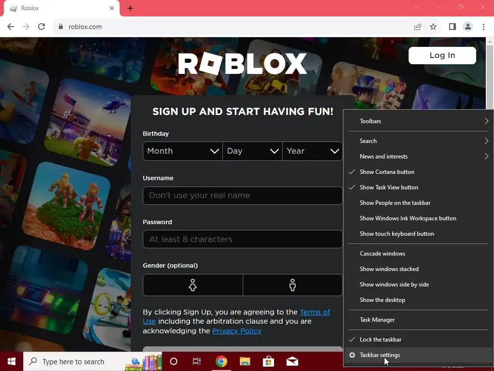This screenshot has width=494, height=371.
Task: Open Taskbar settings
Action: click(x=418, y=355)
